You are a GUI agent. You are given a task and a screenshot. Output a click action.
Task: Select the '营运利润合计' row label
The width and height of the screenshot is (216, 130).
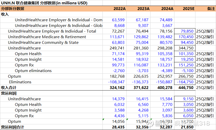click(x=13, y=127)
